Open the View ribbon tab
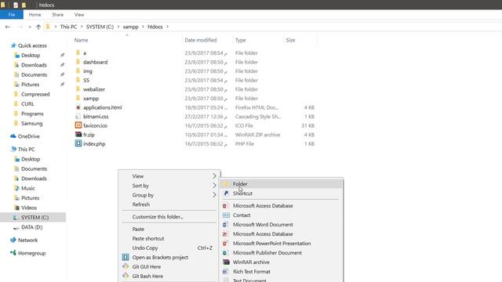The width and height of the screenshot is (502, 282). click(79, 15)
